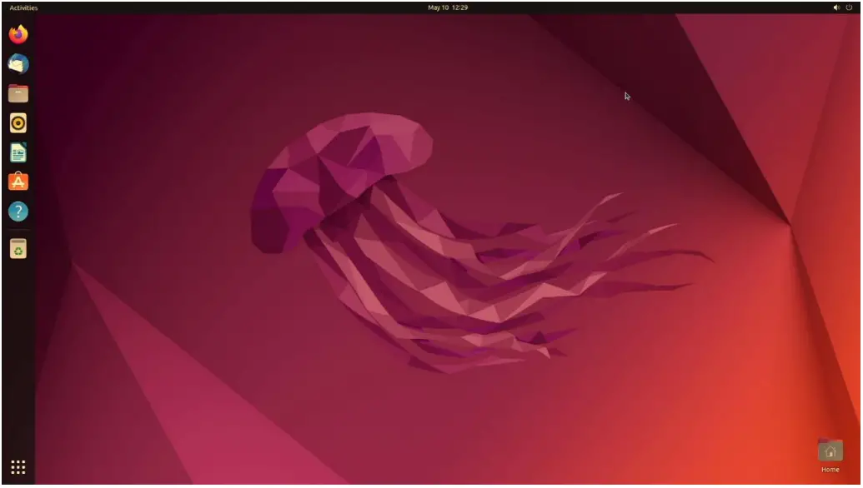This screenshot has height=488, width=863.
Task: Select the Home label under desktop folder
Action: (830, 470)
